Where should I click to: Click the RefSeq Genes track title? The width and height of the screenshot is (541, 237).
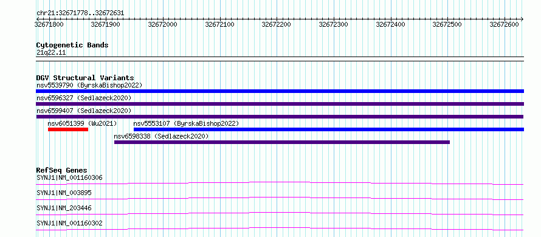61,170
